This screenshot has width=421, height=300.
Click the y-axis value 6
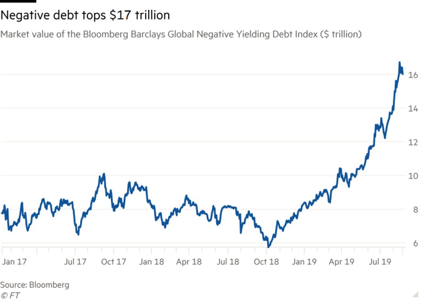pos(416,243)
